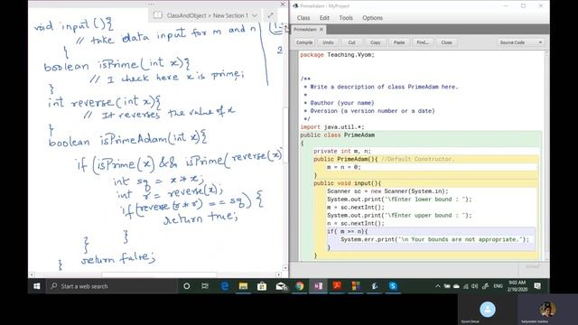Expand the ClassAndObject > New Section 1 dropdown

click(255, 15)
